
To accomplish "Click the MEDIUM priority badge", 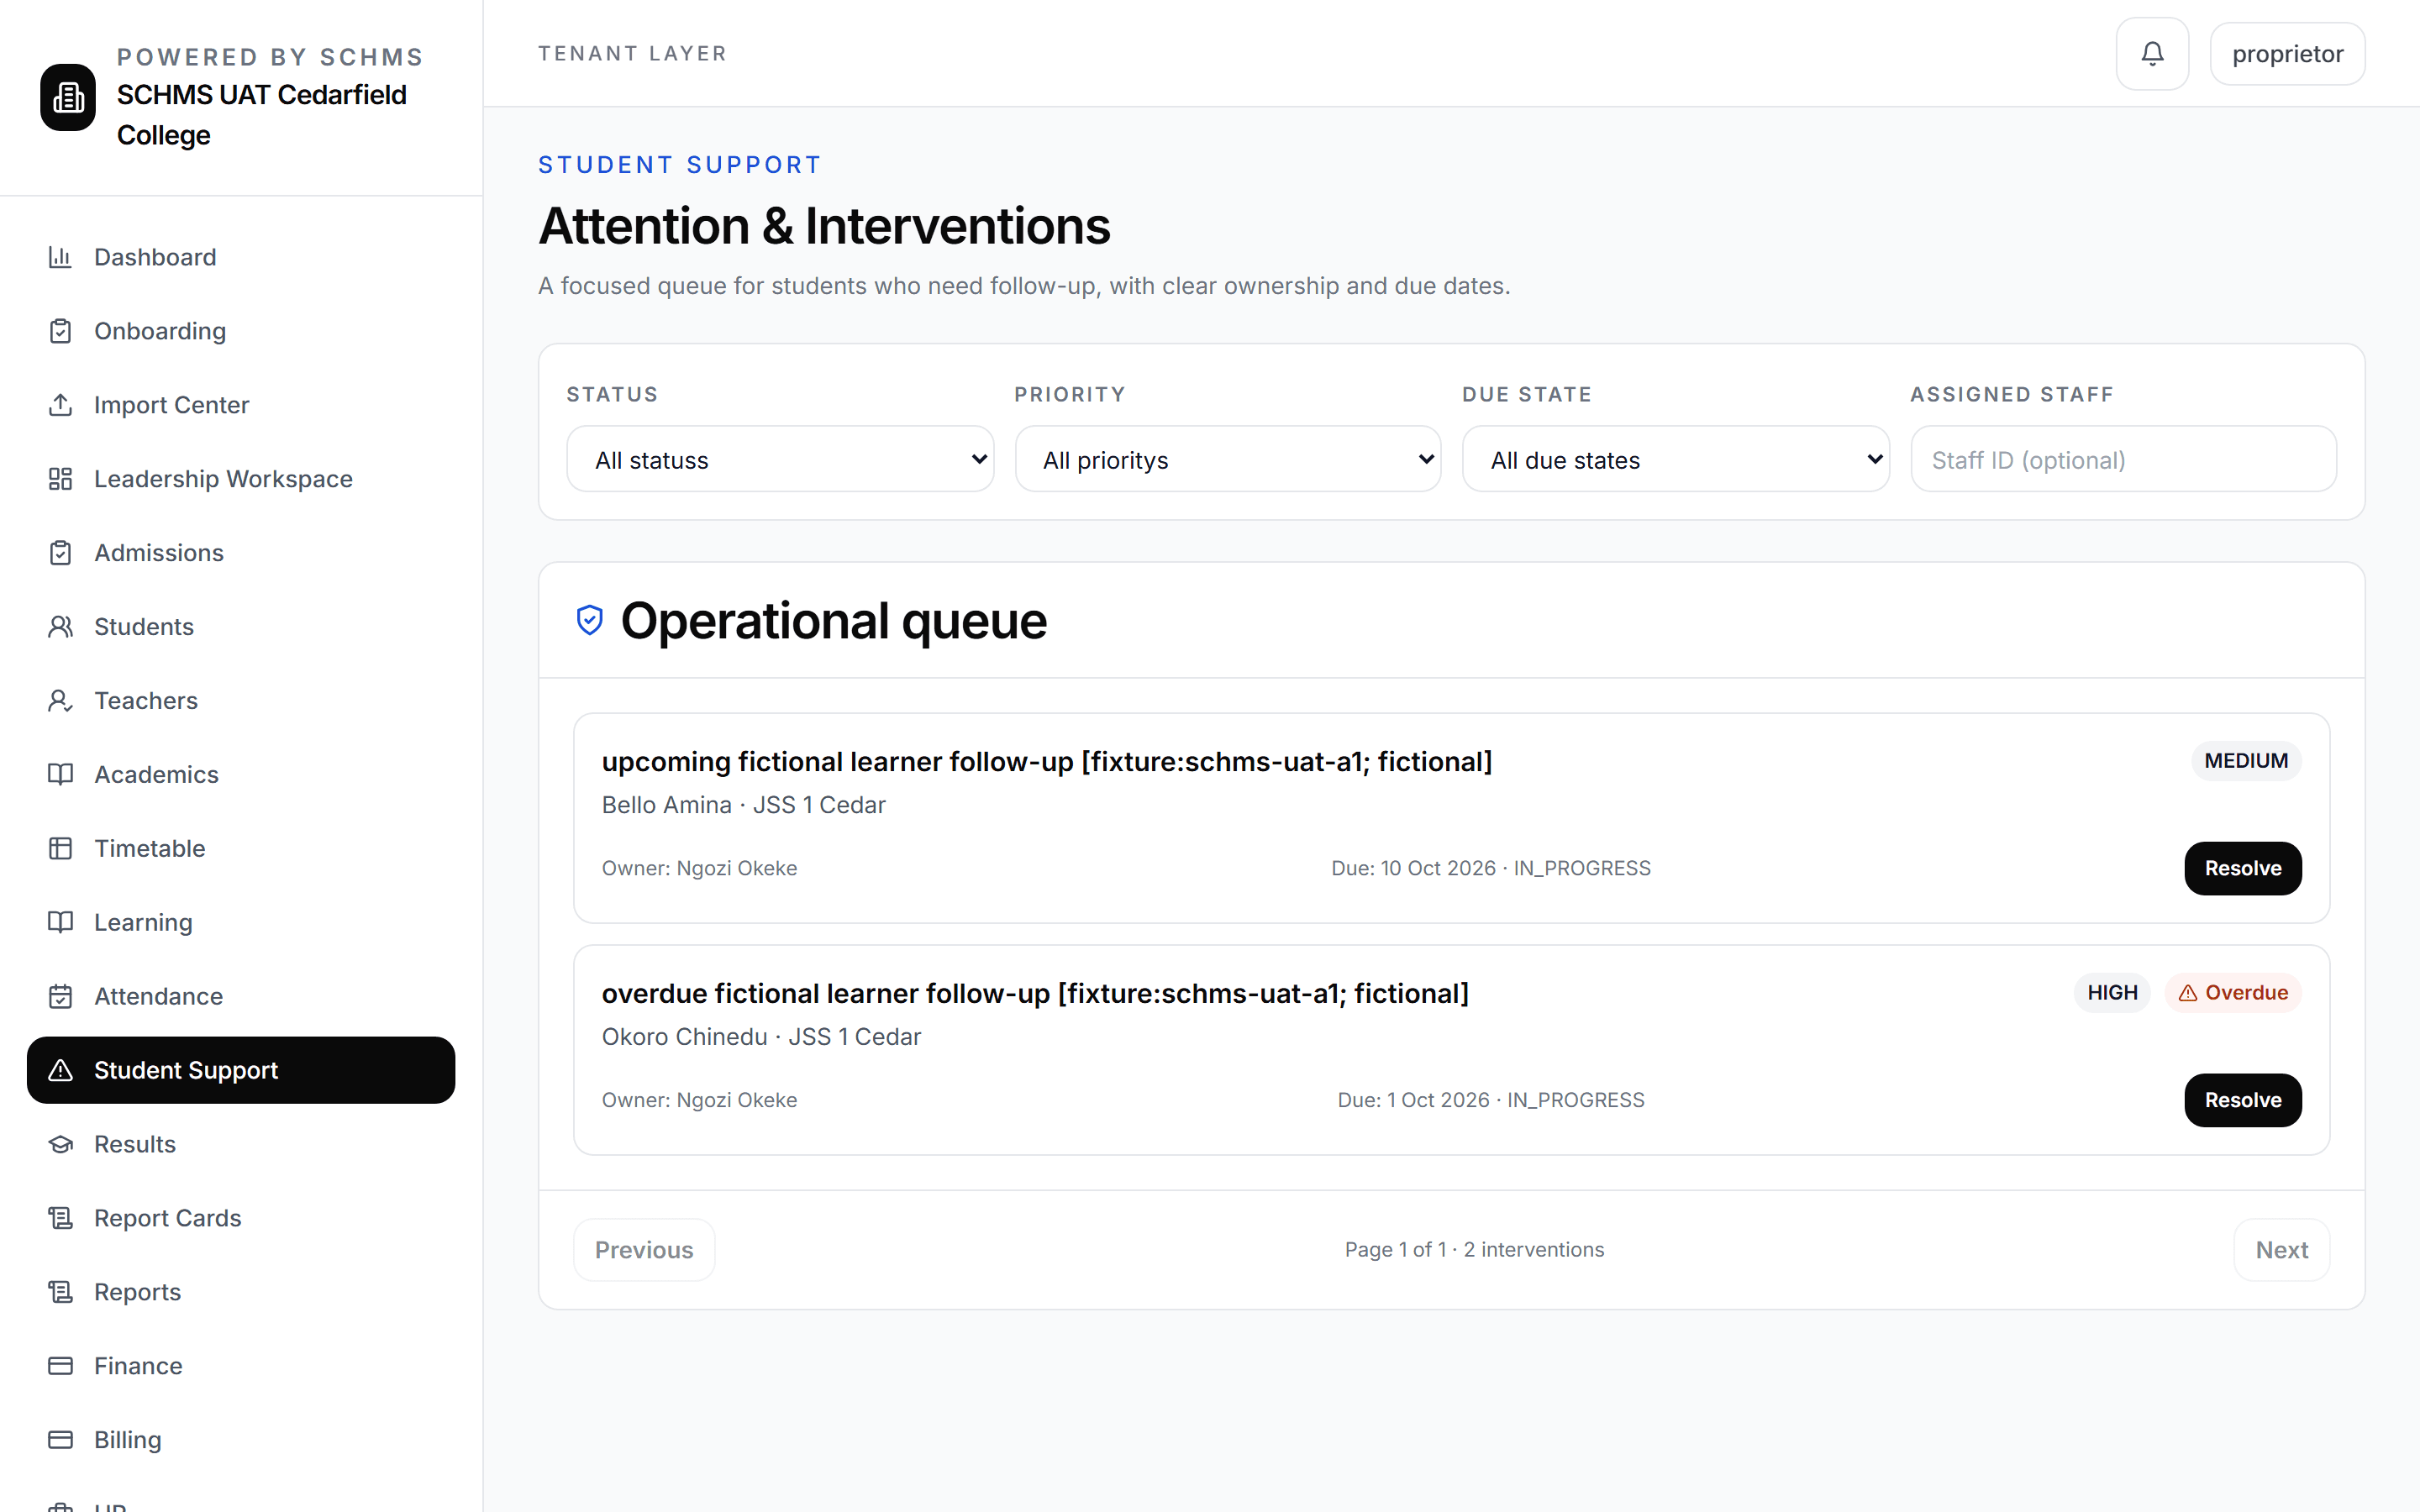I will click(x=2246, y=761).
